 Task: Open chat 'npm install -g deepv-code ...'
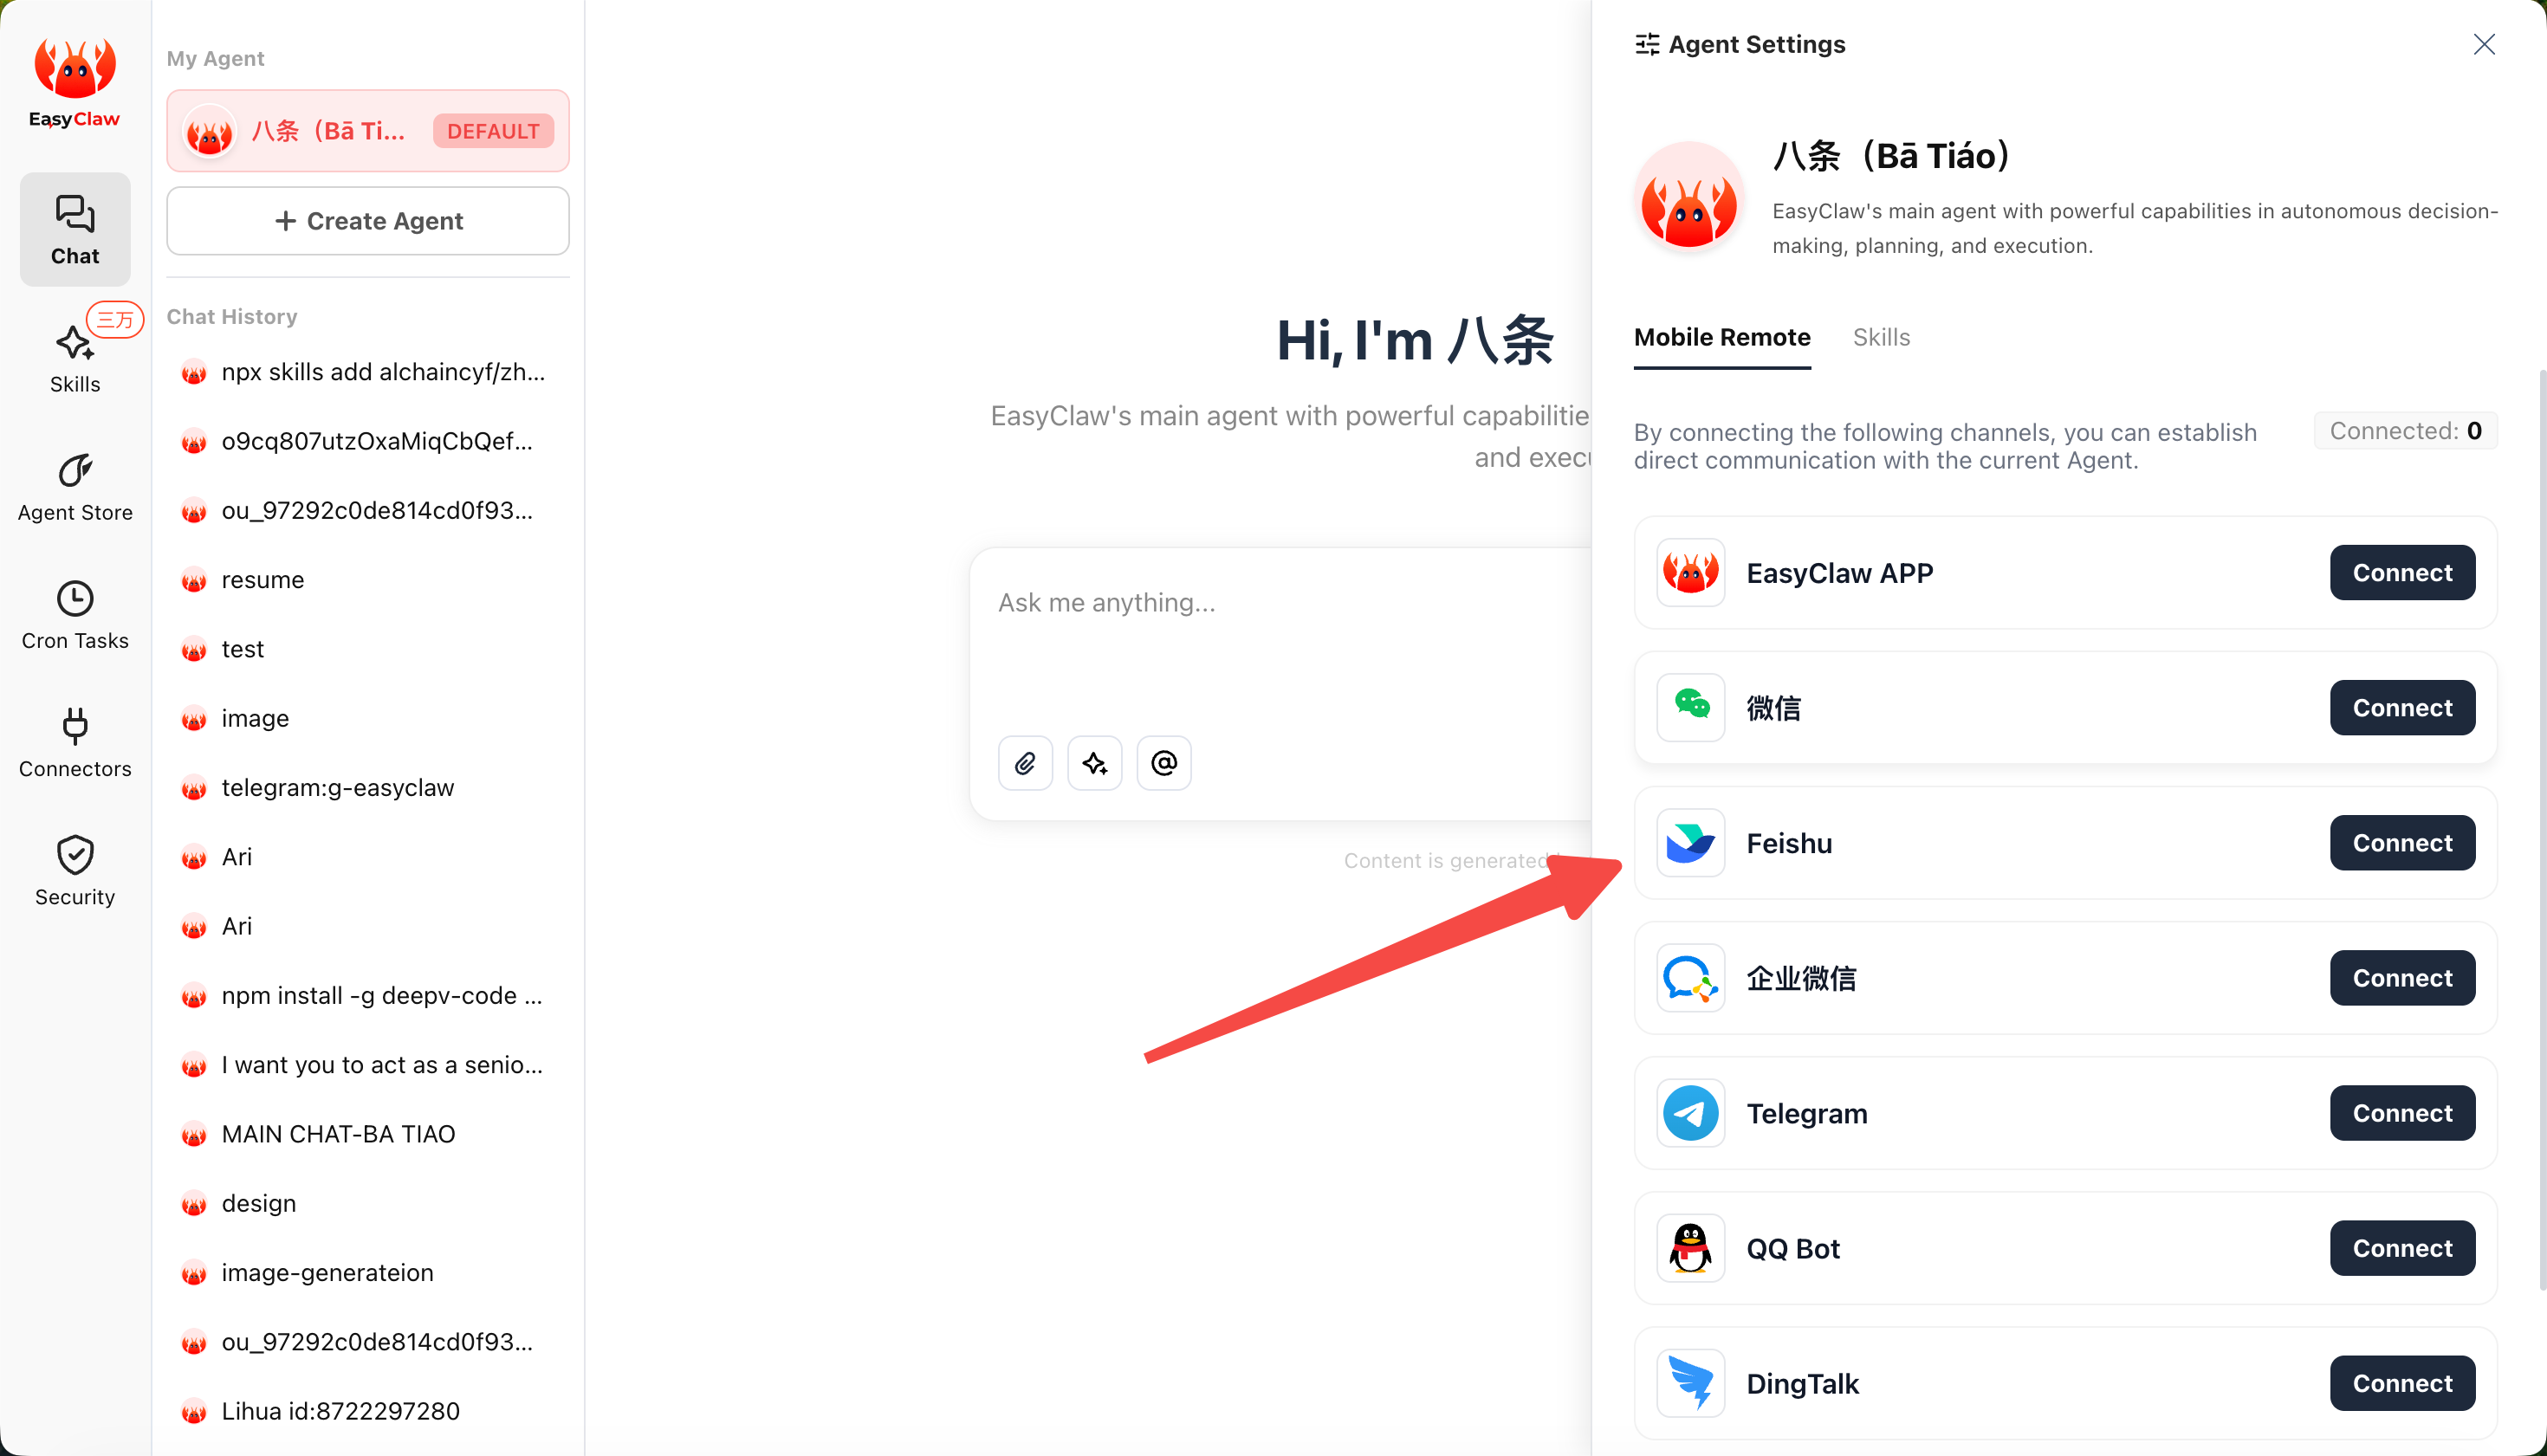coord(368,996)
